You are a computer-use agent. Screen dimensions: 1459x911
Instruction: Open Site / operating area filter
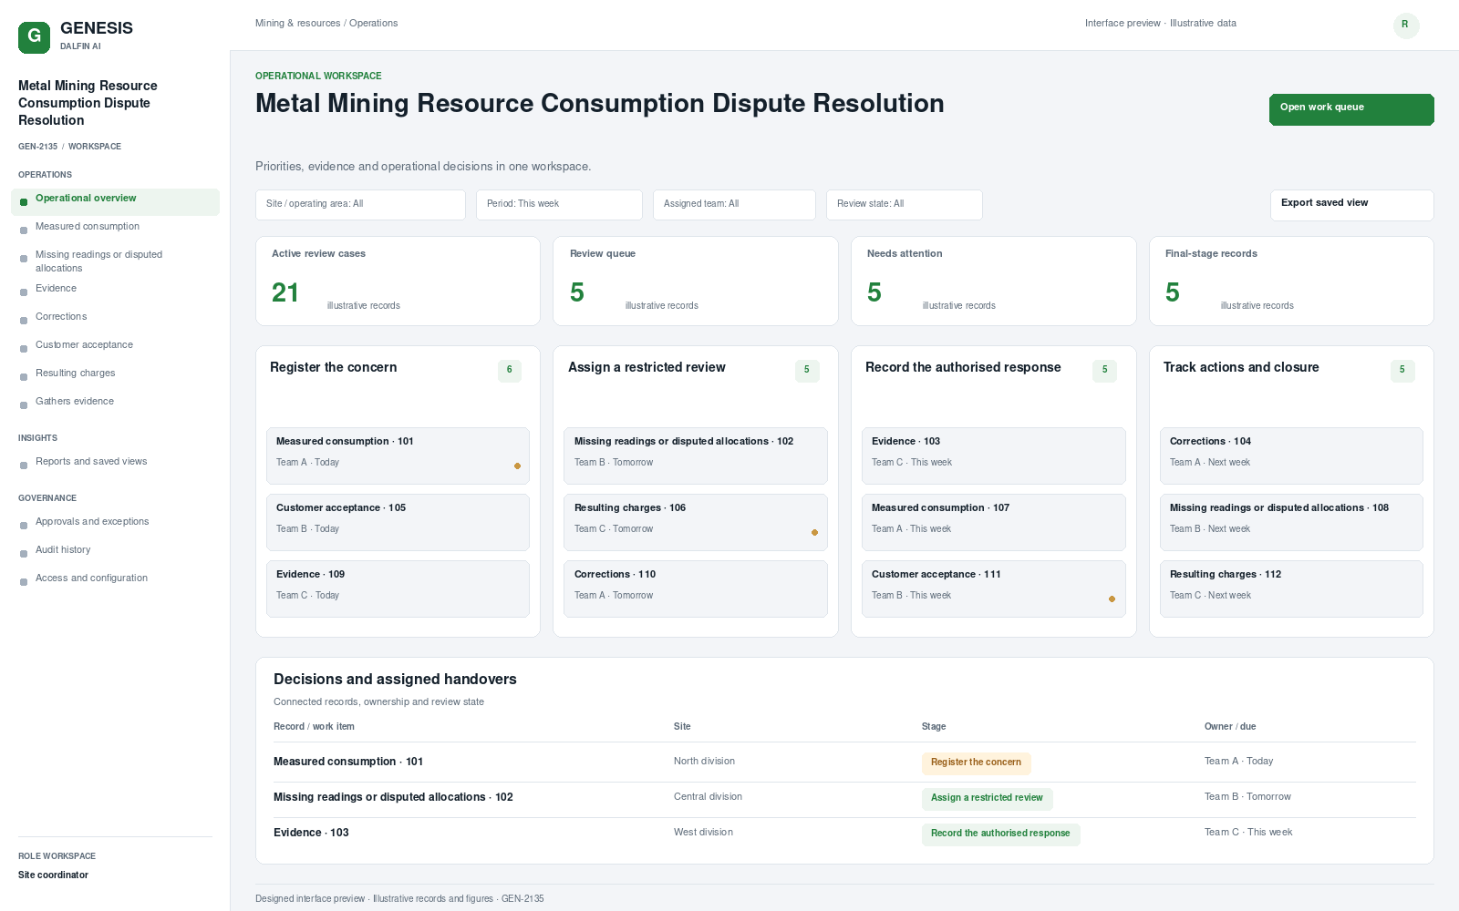click(360, 204)
